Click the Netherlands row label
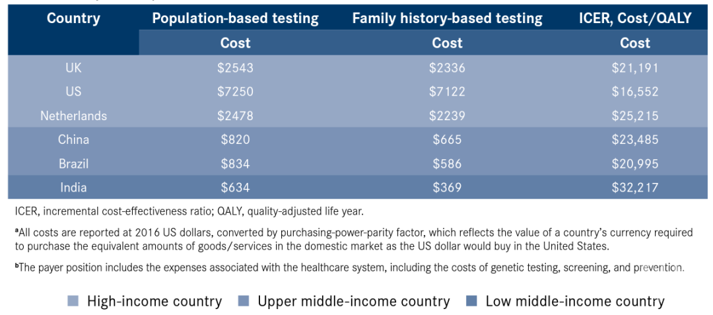The image size is (713, 315). click(x=73, y=116)
